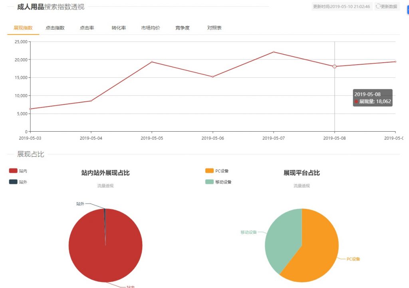Open the 点击率 tab
Image resolution: width=409 pixels, height=288 pixels.
tap(87, 28)
